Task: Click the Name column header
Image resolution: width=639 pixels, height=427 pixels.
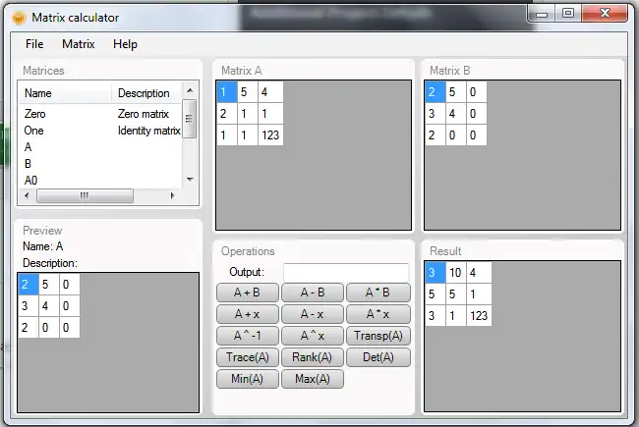Action: click(65, 93)
